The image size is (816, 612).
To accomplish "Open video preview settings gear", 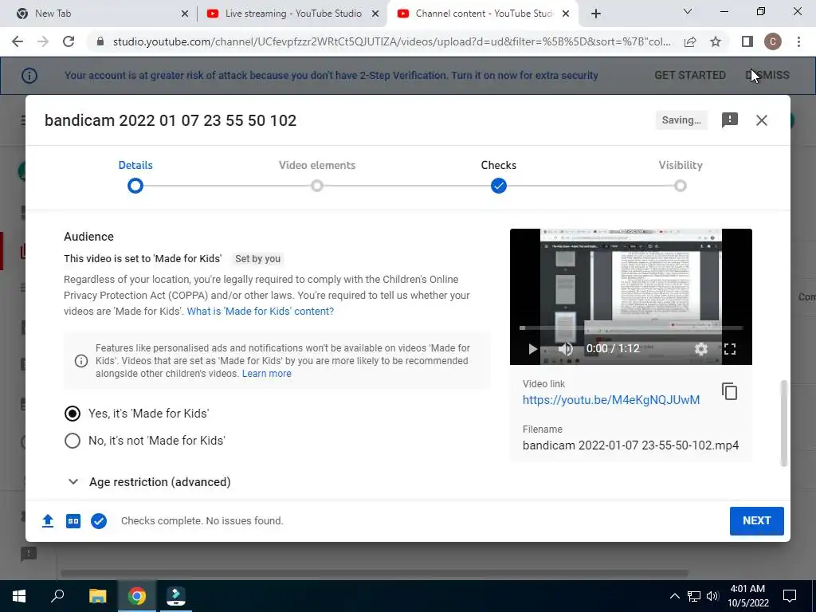I will 701,349.
